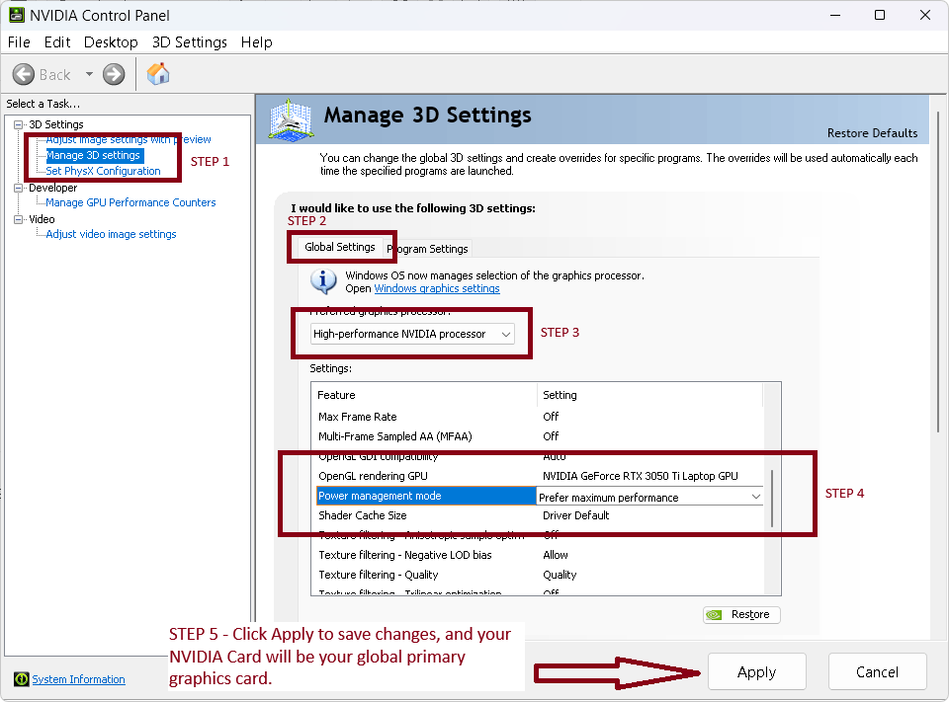Image resolution: width=949 pixels, height=702 pixels.
Task: Click the Home icon in toolbar
Action: point(158,74)
